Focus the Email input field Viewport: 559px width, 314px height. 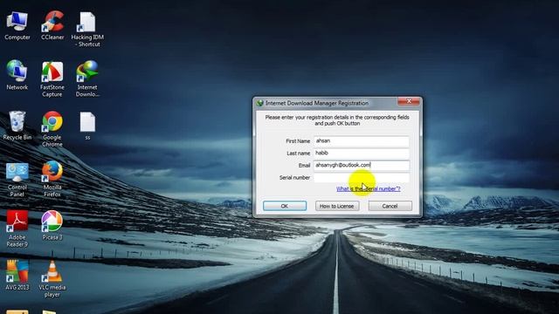tap(361, 166)
